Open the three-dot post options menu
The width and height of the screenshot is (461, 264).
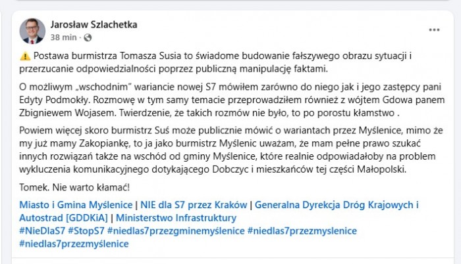(x=434, y=30)
